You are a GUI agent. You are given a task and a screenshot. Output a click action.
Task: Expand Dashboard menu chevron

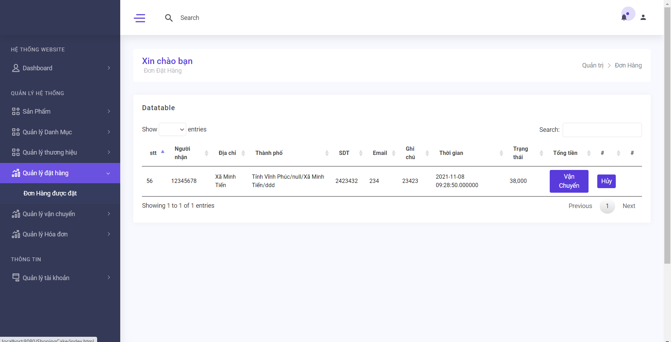pos(109,68)
